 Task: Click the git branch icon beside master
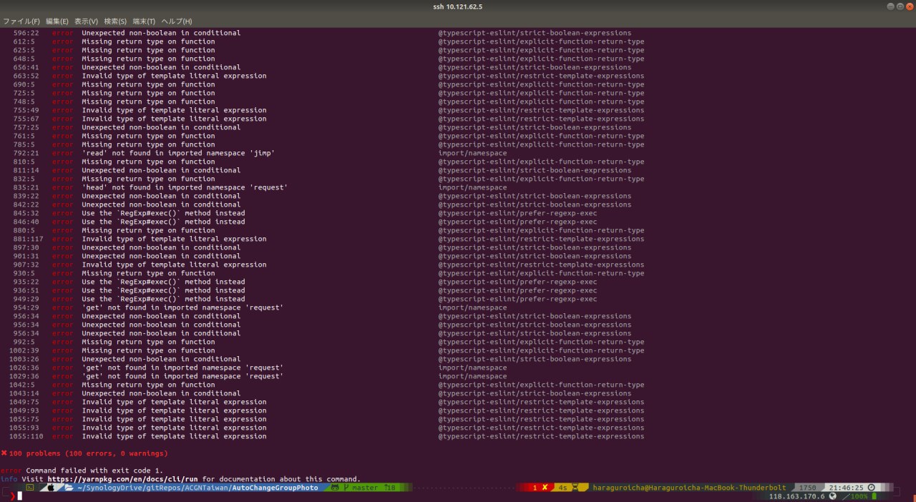[346, 488]
